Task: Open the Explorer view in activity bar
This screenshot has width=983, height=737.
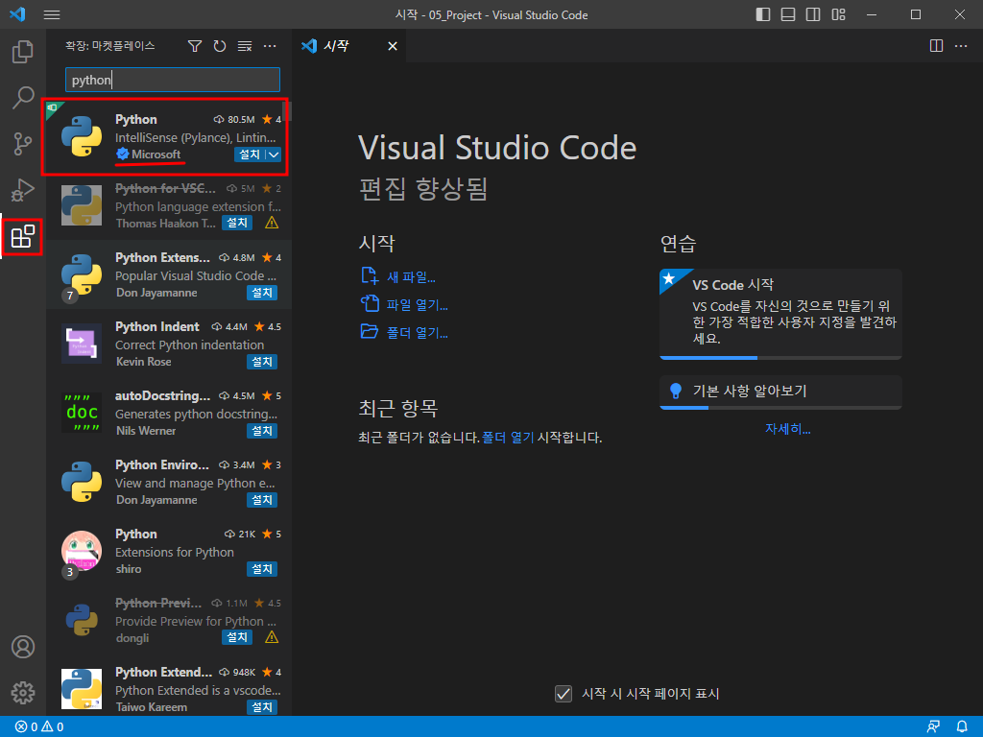Action: (x=23, y=52)
